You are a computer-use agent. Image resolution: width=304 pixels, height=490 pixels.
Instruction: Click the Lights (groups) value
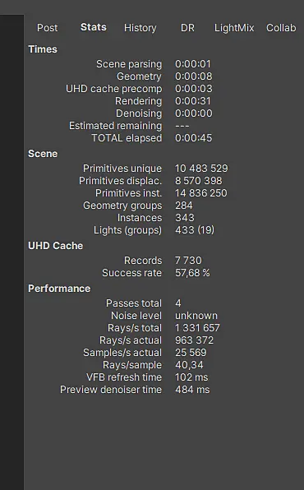point(195,230)
